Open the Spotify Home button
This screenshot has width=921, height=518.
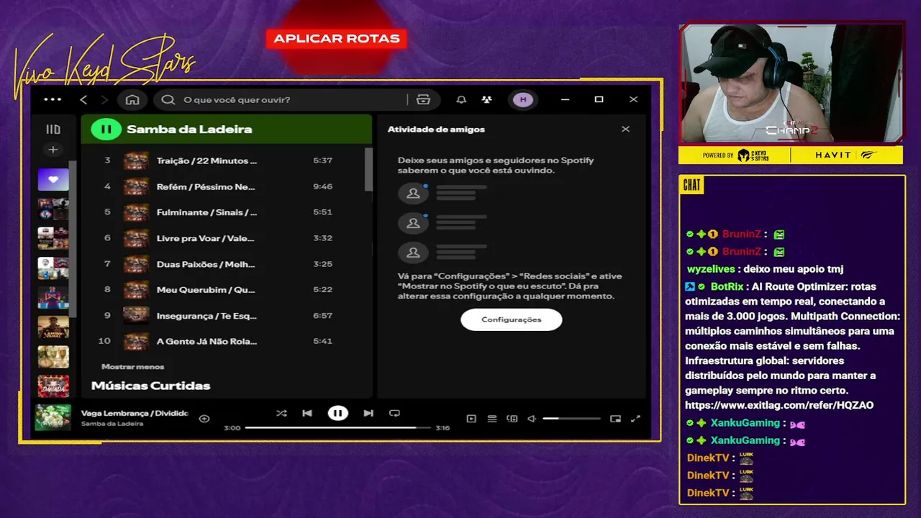point(132,99)
